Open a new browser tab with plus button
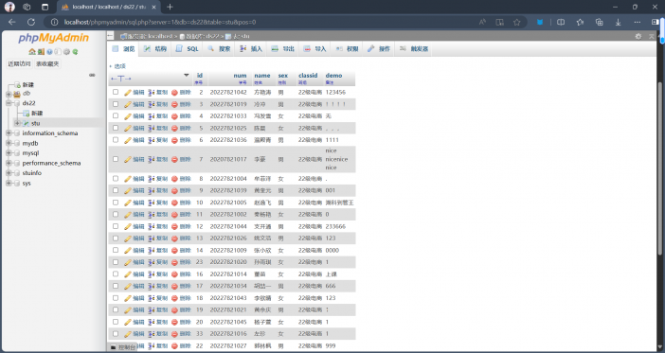The height and width of the screenshot is (353, 665). (x=170, y=7)
